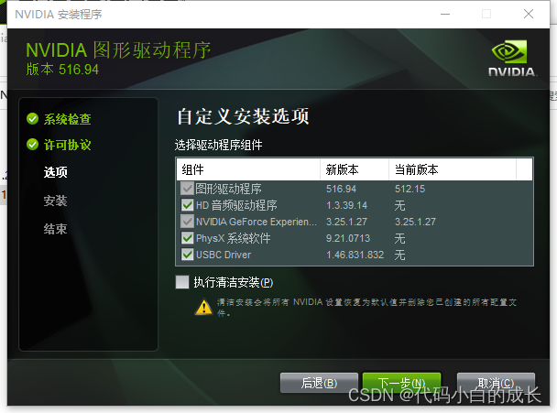Uncheck the PhysX 系统软件 checkbox
557x413 pixels.
187,237
